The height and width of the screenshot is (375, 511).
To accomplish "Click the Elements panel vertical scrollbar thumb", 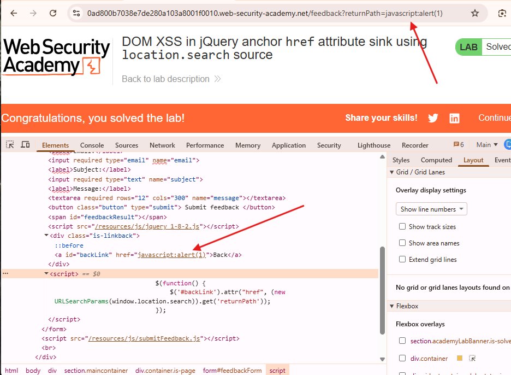I will [x=382, y=290].
